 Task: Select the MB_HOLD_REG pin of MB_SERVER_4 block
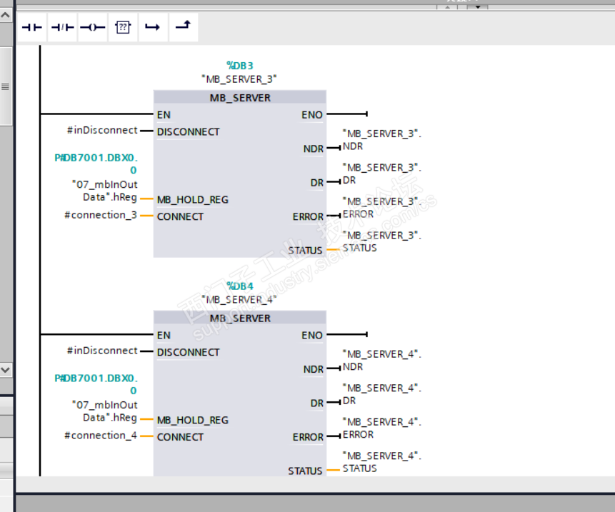pyautogui.click(x=193, y=421)
